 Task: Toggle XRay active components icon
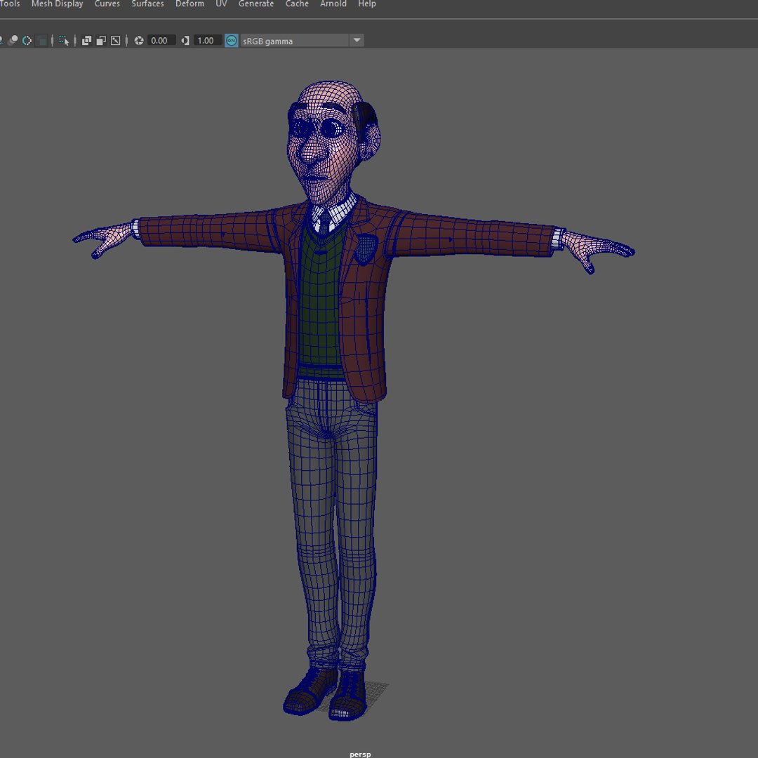pyautogui.click(x=101, y=41)
